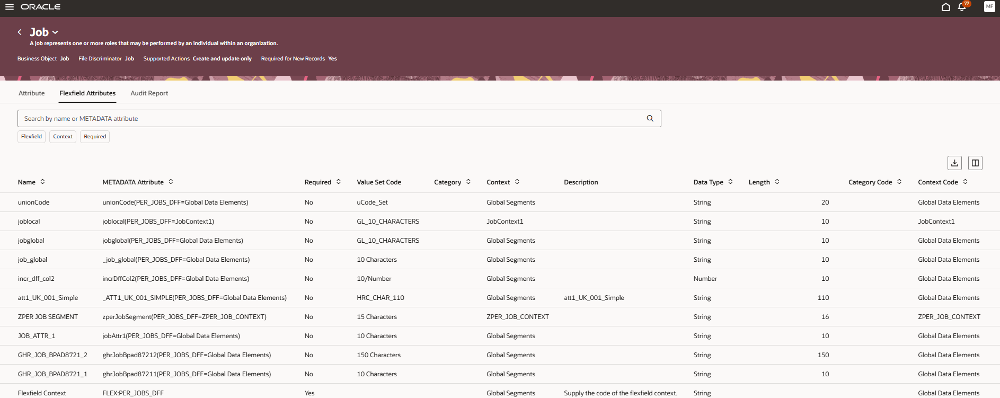Click att1_UK_001_Simple in the Name column
The height and width of the screenshot is (398, 1000).
pyautogui.click(x=48, y=298)
